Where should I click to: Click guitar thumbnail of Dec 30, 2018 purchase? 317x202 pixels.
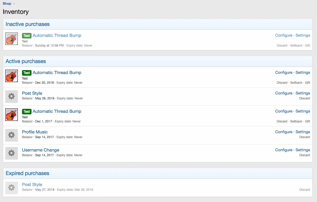pyautogui.click(x=12, y=76)
